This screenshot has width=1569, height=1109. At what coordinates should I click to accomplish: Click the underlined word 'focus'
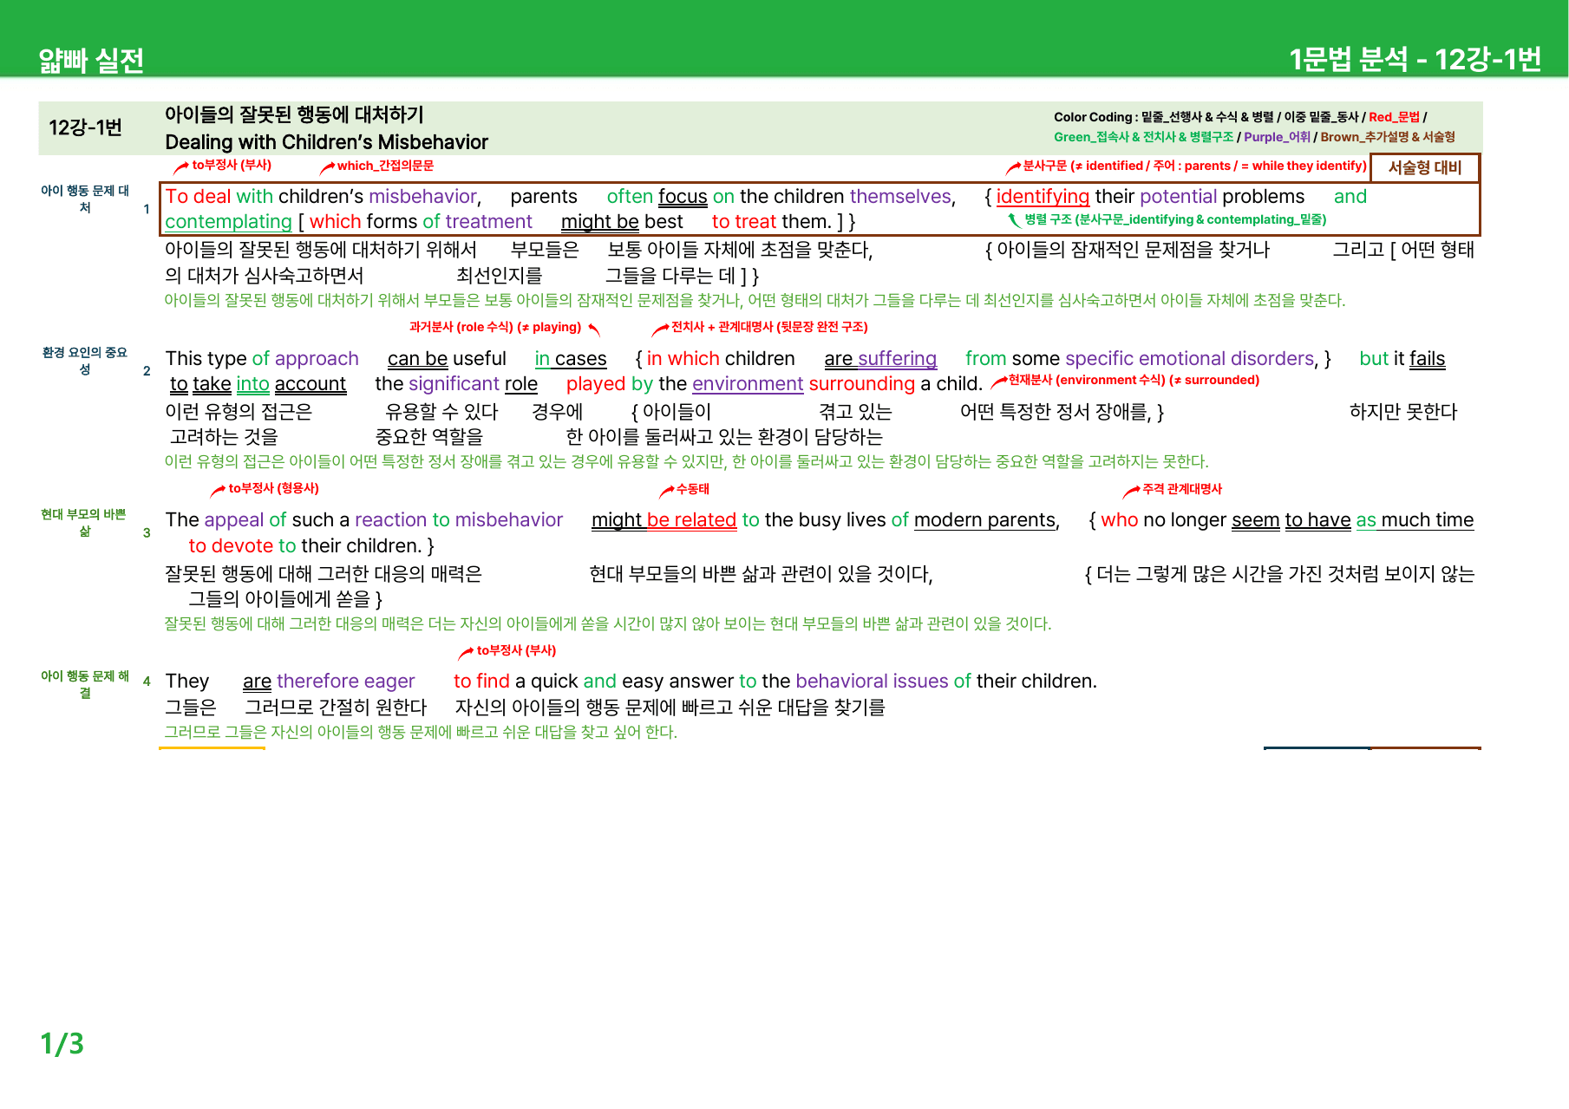(683, 197)
